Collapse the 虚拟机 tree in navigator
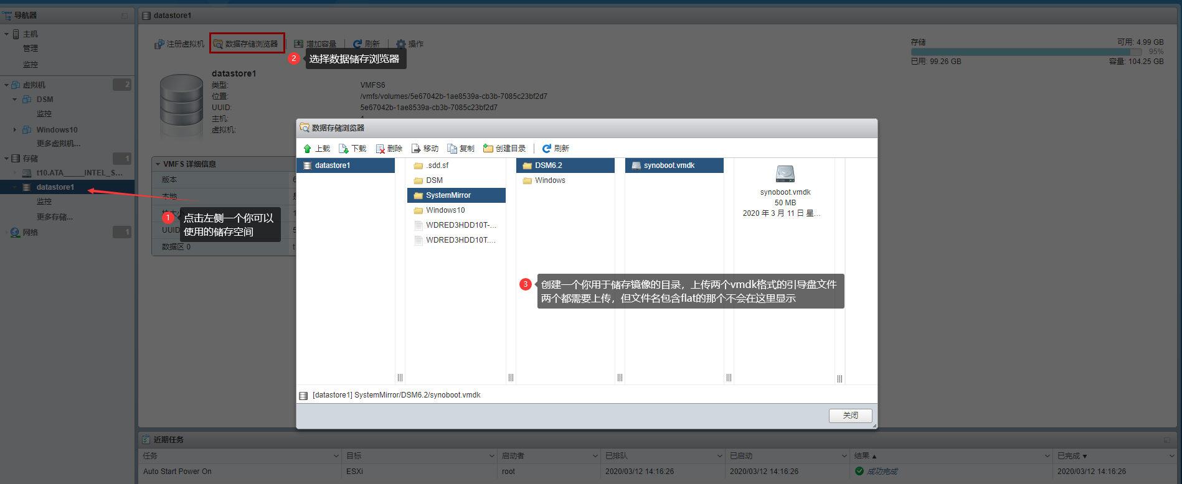The width and height of the screenshot is (1182, 484). (6, 85)
